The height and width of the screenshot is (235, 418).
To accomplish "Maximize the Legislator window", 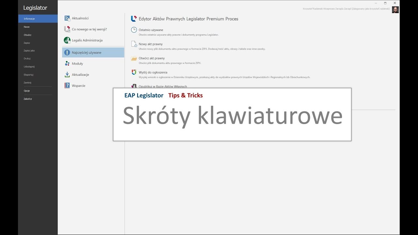I will [x=385, y=3].
